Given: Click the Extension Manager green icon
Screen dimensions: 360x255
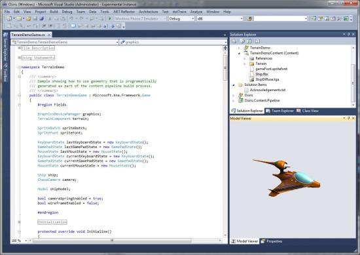Looking at the screenshot, I should [346, 18].
